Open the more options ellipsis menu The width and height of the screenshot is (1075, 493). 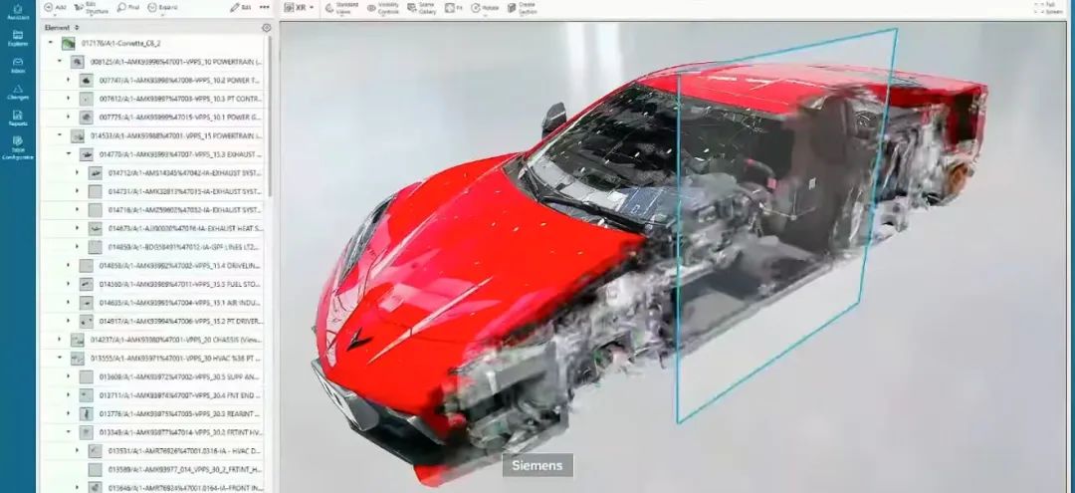[264, 7]
